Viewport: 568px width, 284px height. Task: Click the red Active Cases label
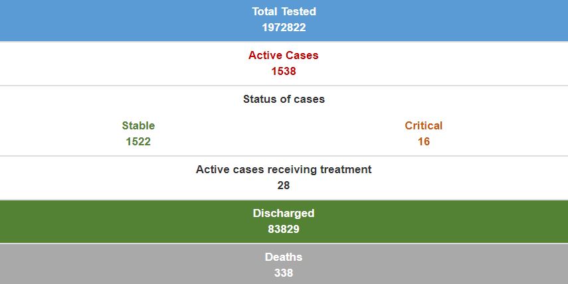tap(284, 55)
